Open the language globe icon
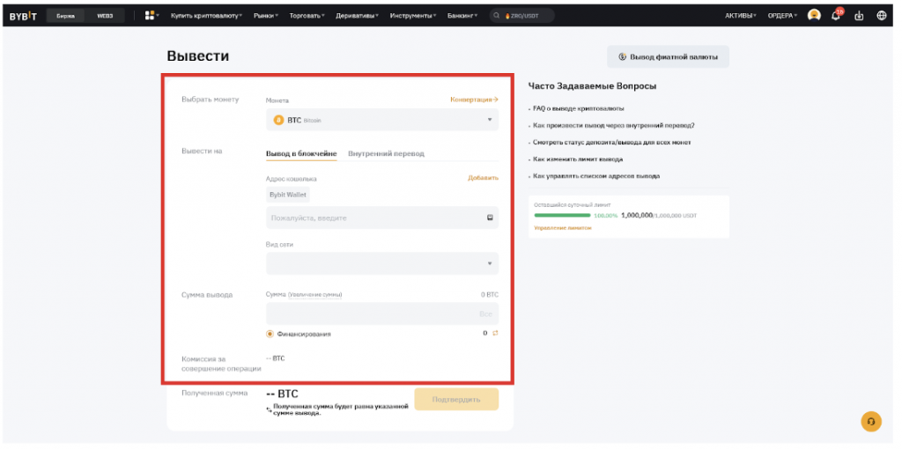This screenshot has width=902, height=450. [881, 15]
